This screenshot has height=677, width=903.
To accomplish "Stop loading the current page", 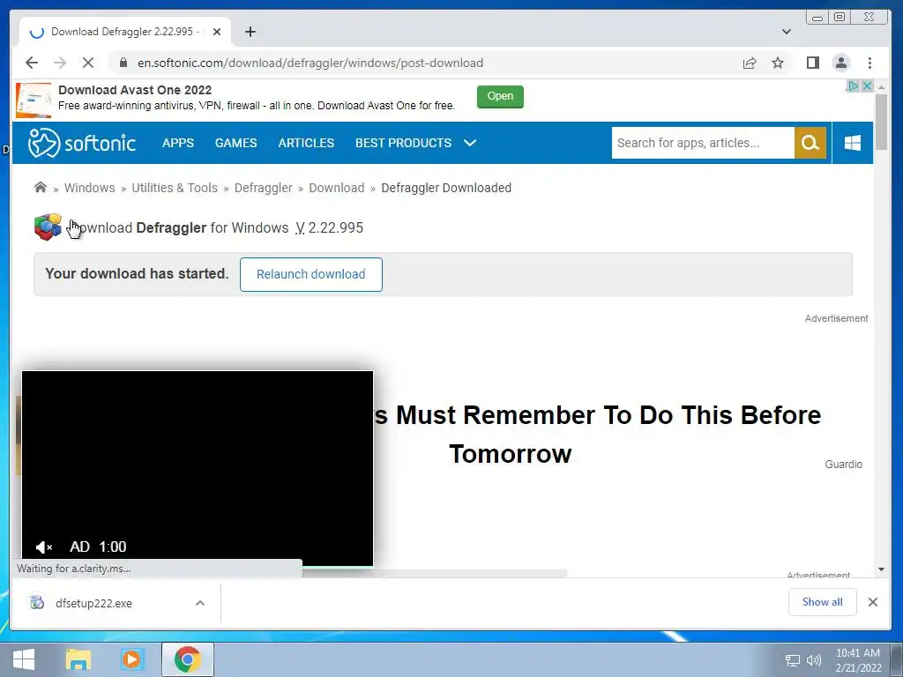I will click(88, 63).
